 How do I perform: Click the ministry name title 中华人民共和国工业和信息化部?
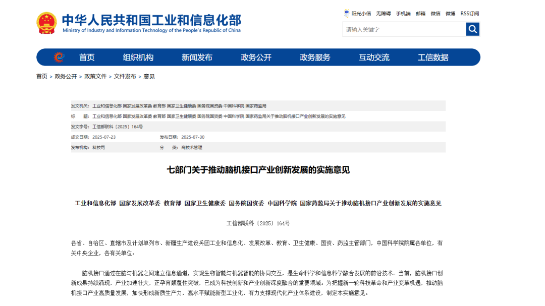(151, 20)
